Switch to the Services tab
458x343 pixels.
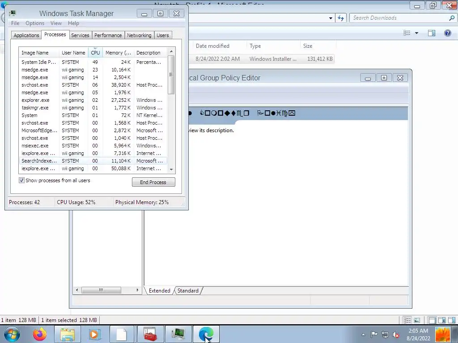[80, 35]
